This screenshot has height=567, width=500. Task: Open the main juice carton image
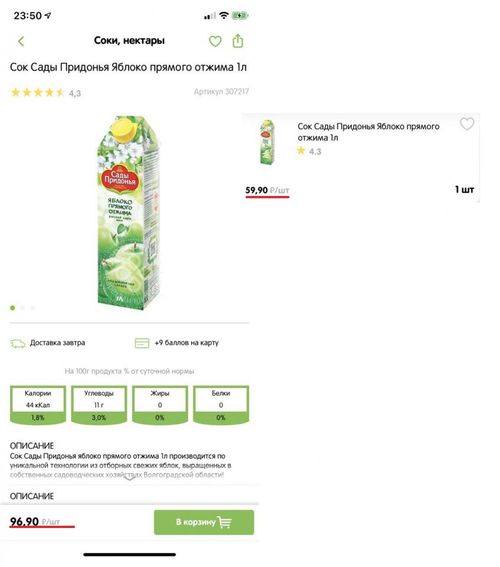[x=128, y=213]
